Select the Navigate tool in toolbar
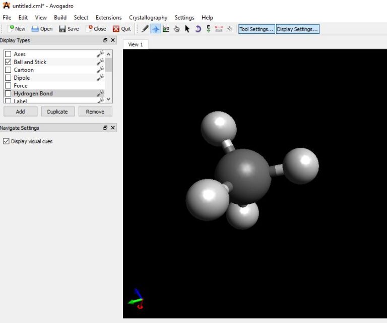The height and width of the screenshot is (323, 387). point(156,29)
